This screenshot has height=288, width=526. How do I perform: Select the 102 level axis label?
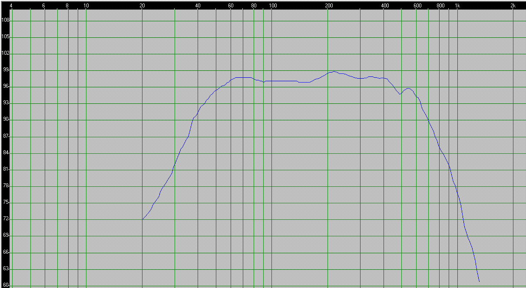5,53
